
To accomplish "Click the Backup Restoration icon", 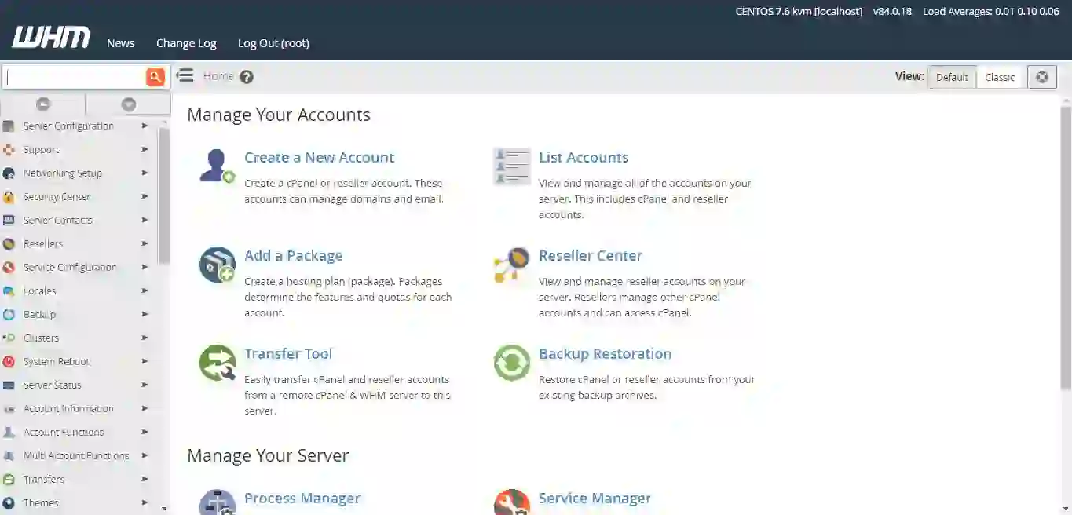I will [512, 363].
